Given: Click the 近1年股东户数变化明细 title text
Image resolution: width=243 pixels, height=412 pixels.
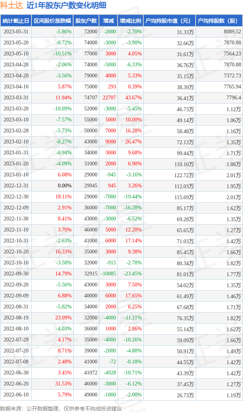Looking at the screenshot, I should [x=66, y=5].
